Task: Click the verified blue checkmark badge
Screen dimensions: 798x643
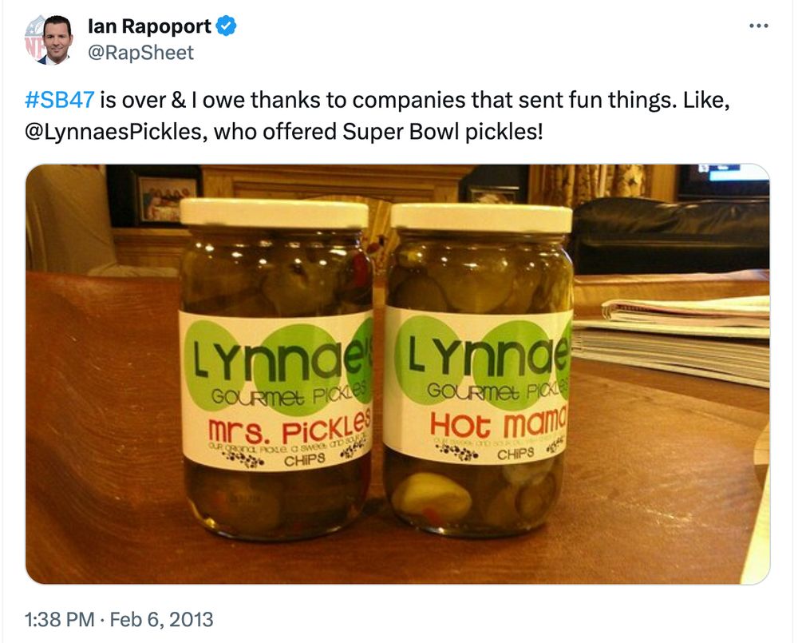Action: [x=226, y=24]
